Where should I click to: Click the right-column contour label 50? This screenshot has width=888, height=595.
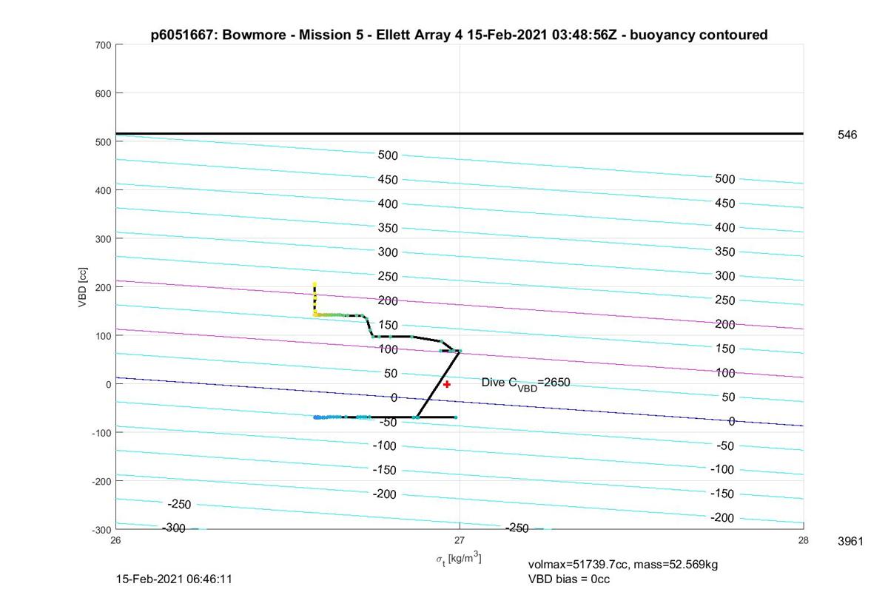[x=728, y=397]
